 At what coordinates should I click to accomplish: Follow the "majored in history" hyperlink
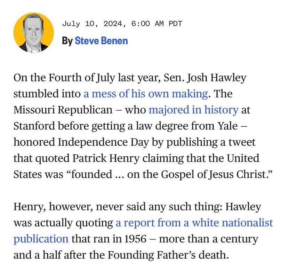193,110
